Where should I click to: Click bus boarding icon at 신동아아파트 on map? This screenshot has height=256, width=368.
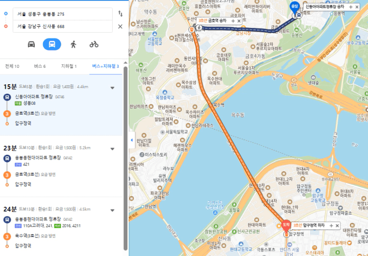pyautogui.click(x=298, y=16)
